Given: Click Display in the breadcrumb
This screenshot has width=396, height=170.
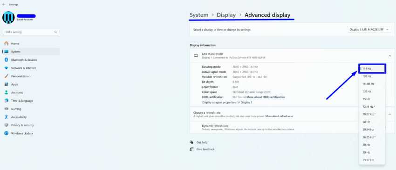Looking at the screenshot, I should click(x=226, y=15).
